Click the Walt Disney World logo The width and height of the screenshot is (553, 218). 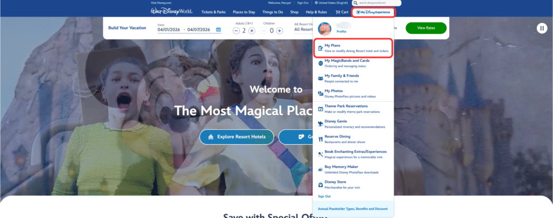pyautogui.click(x=171, y=12)
